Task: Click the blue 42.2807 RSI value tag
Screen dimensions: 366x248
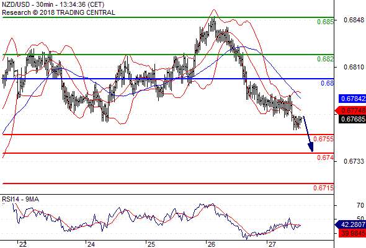Action: click(x=351, y=224)
